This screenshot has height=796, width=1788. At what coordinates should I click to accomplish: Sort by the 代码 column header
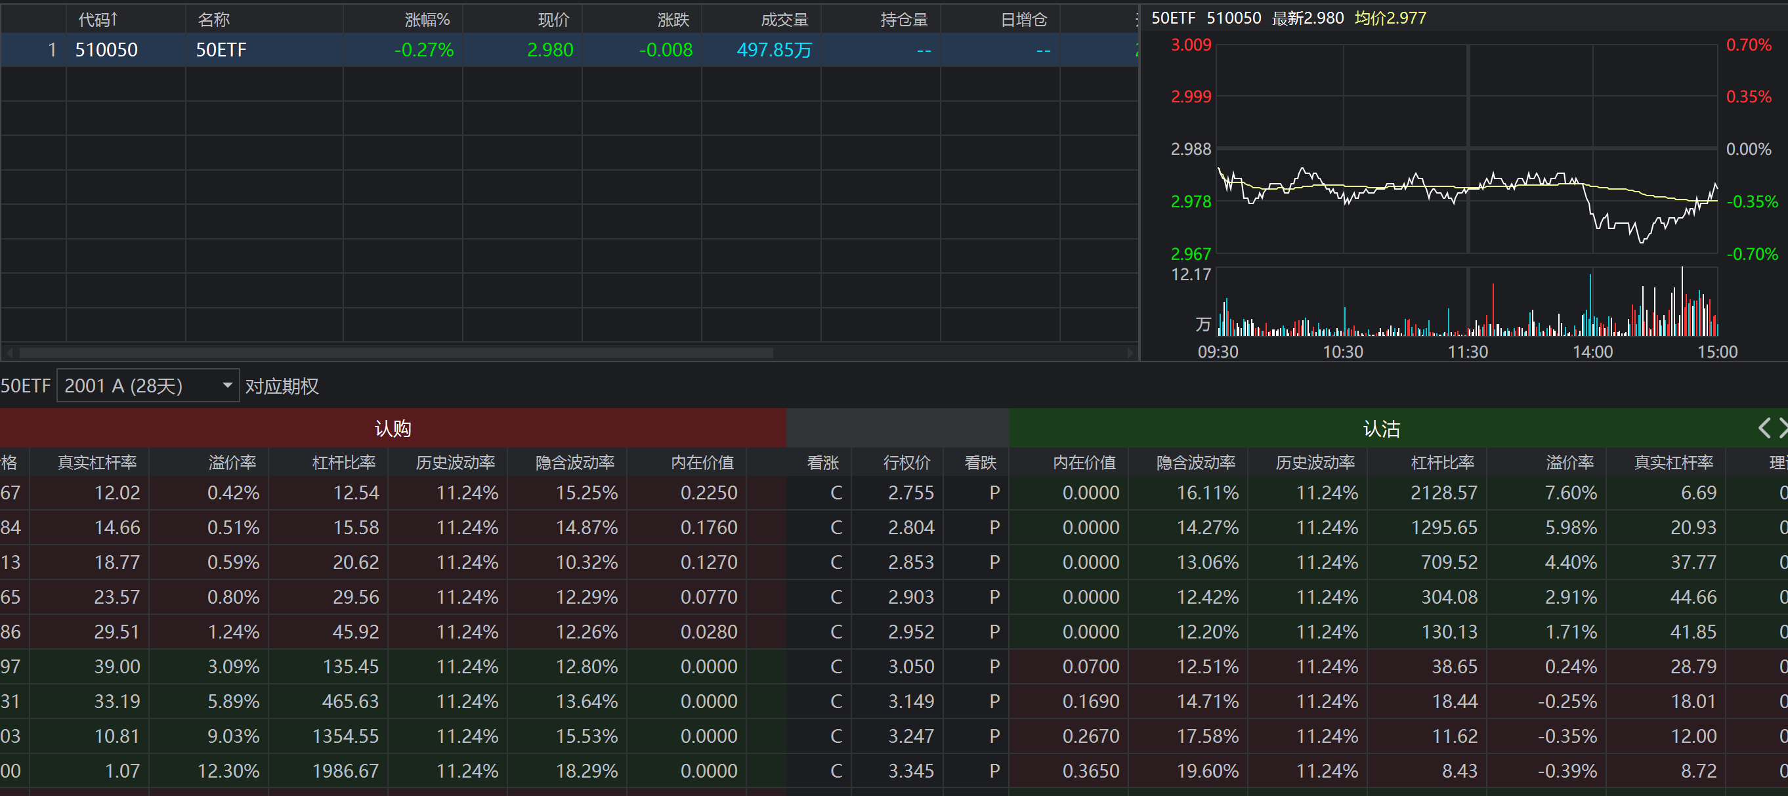pos(97,20)
